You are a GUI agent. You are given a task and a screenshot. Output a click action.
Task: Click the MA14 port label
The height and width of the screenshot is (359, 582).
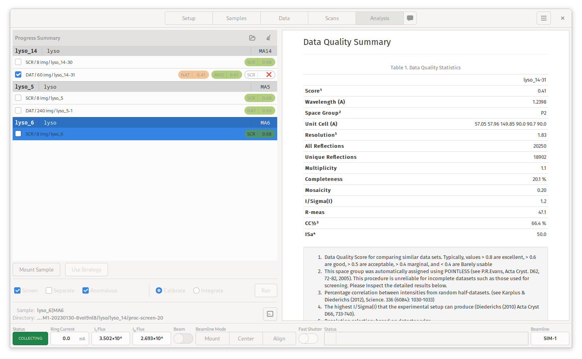click(265, 51)
